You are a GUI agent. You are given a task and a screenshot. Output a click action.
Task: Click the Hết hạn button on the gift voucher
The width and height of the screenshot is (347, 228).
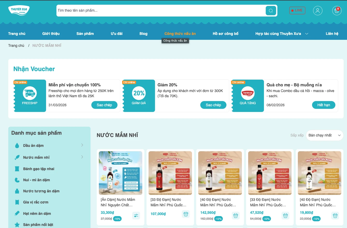coord(324,105)
